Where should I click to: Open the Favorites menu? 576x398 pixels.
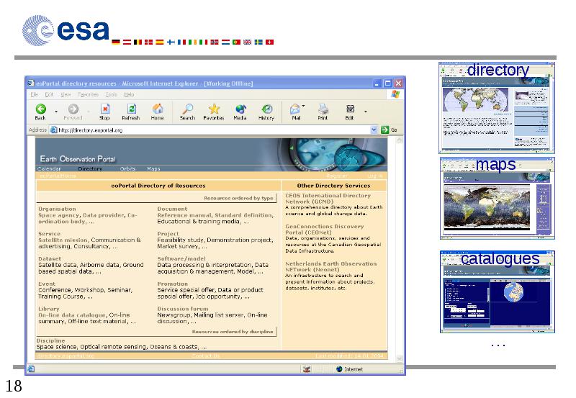coord(88,95)
